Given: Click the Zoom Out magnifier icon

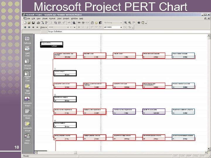Looking at the screenshot, I should click(130, 23).
